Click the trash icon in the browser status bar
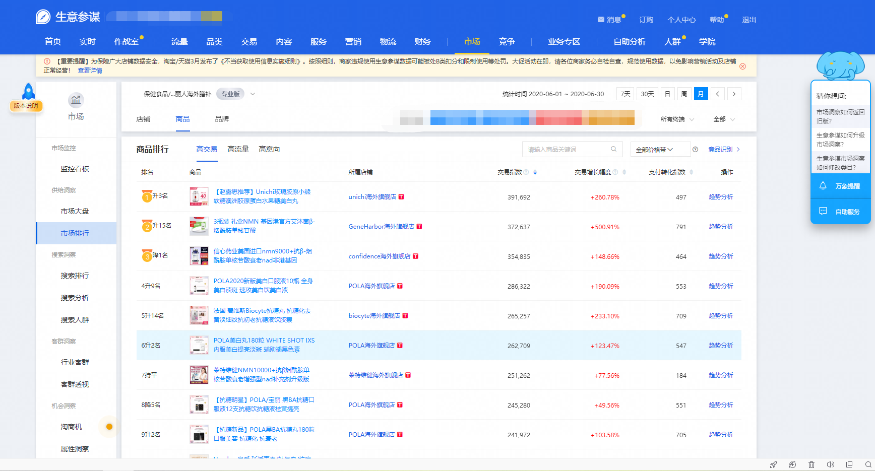The width and height of the screenshot is (875, 471). 811,464
